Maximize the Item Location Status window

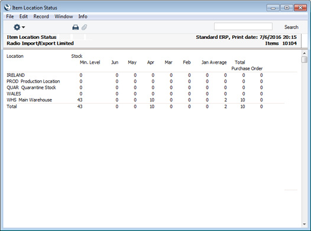point(287,8)
